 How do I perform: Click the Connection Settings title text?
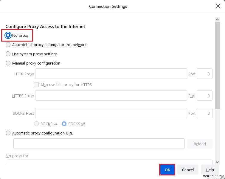pos(108,6)
